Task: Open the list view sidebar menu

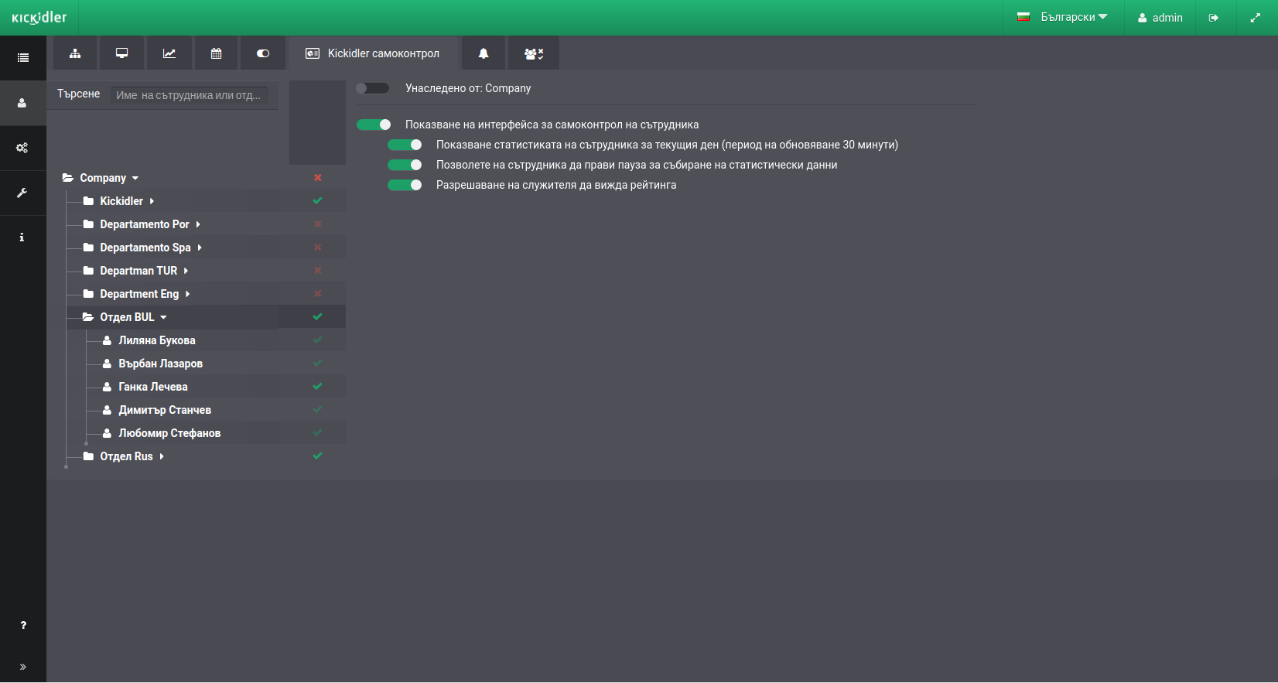Action: (22, 58)
